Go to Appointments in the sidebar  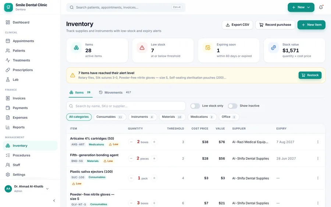(x=30, y=41)
